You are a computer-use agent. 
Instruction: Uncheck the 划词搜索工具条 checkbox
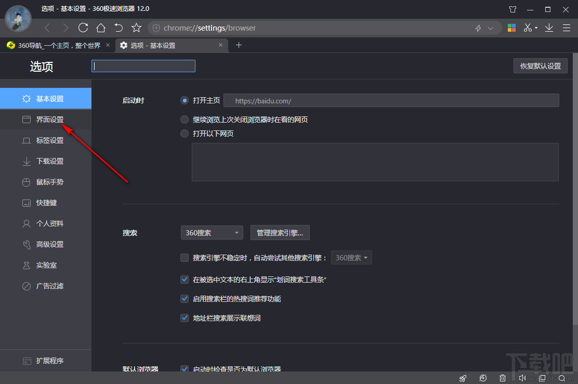pyautogui.click(x=185, y=280)
